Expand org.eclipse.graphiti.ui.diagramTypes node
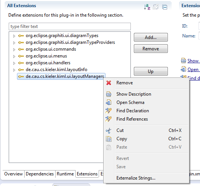The image size is (200, 186). pos(14,36)
